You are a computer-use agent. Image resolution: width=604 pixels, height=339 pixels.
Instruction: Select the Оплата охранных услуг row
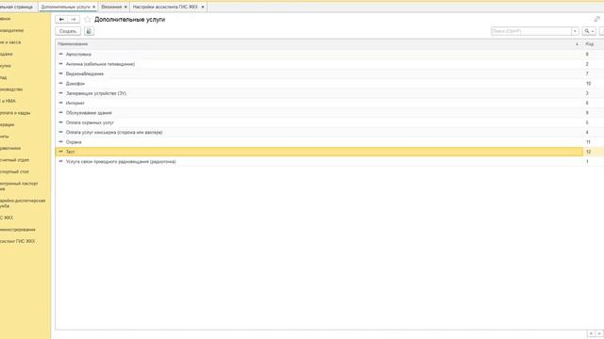coord(319,122)
